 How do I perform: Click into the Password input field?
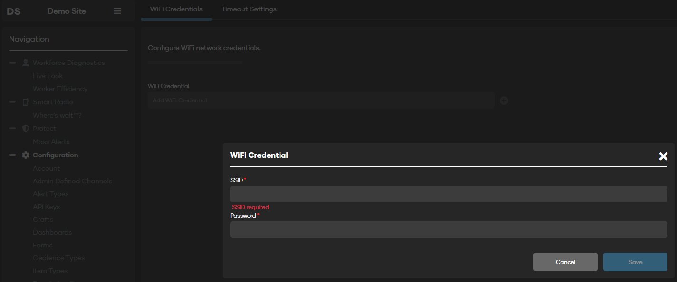pos(448,229)
